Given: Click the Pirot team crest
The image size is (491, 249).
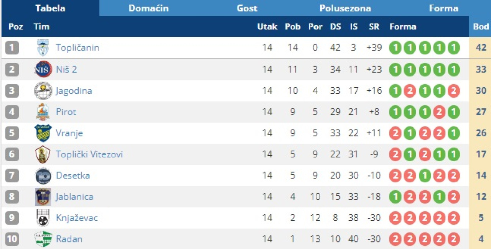Looking at the screenshot, I should tap(43, 112).
